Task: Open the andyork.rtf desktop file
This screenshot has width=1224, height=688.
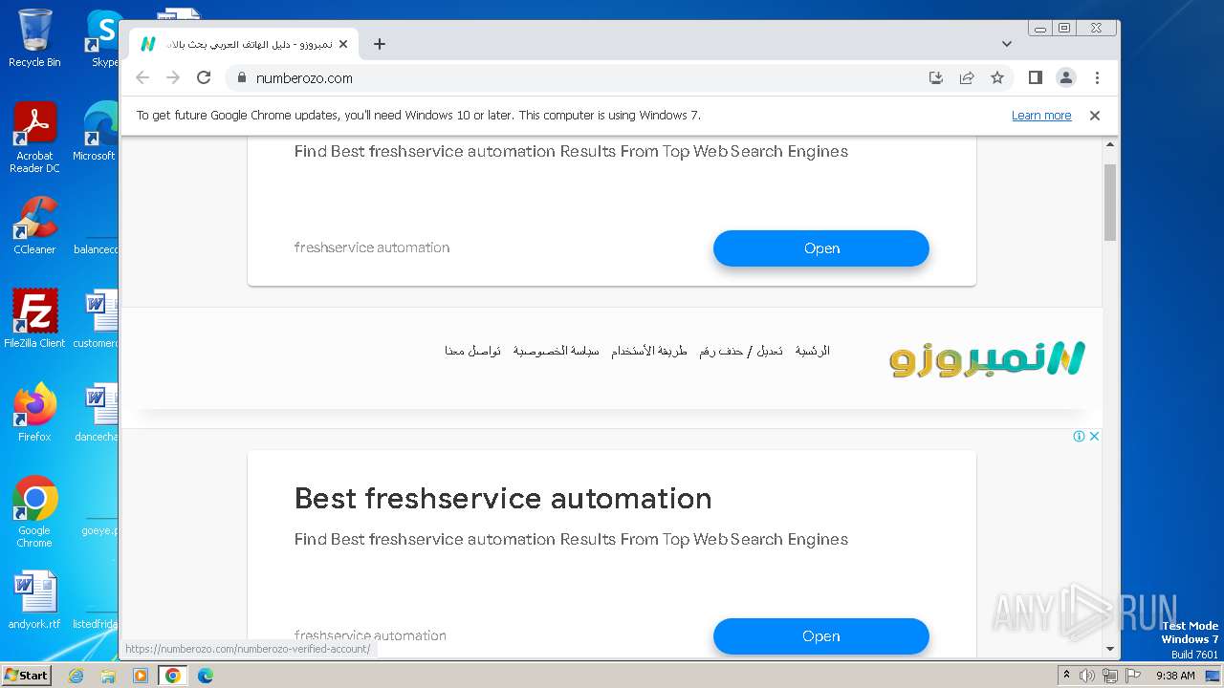Action: [34, 600]
